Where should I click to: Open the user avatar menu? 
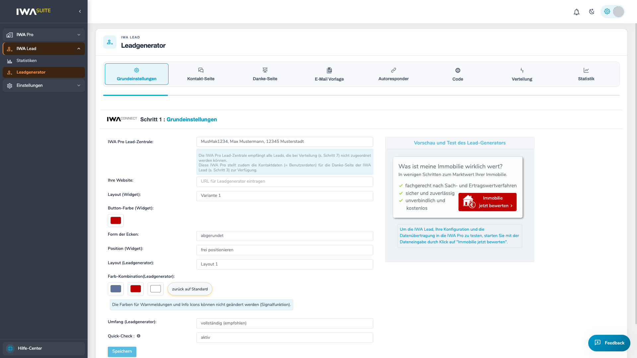[618, 12]
